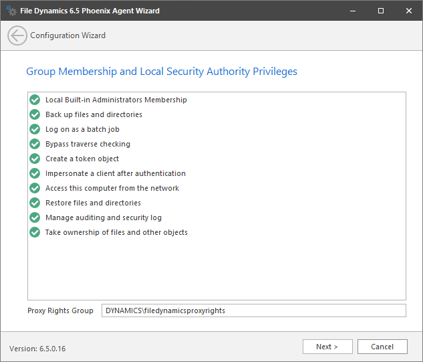Click green check beside Access this computer
Image resolution: width=423 pixels, height=362 pixels.
tap(35, 188)
